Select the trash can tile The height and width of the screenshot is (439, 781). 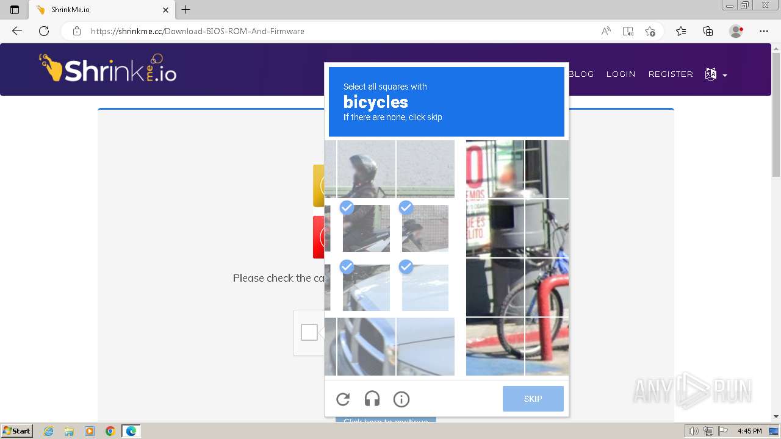(x=495, y=228)
